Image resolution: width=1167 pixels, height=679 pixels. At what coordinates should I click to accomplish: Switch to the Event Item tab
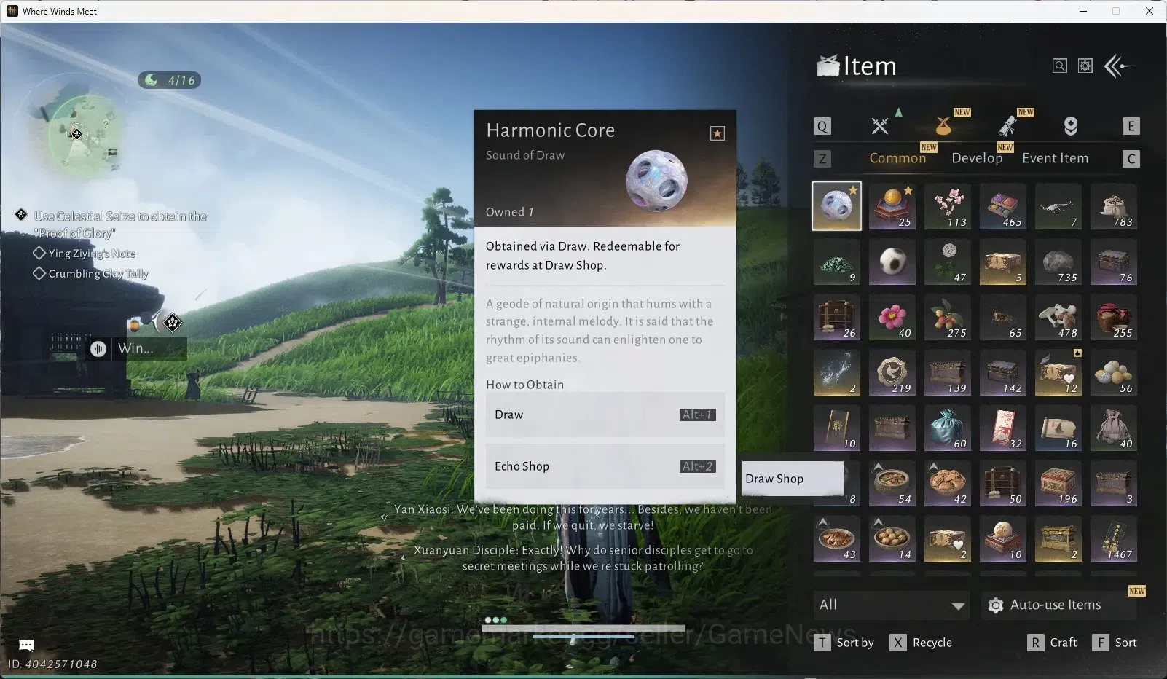click(x=1055, y=158)
